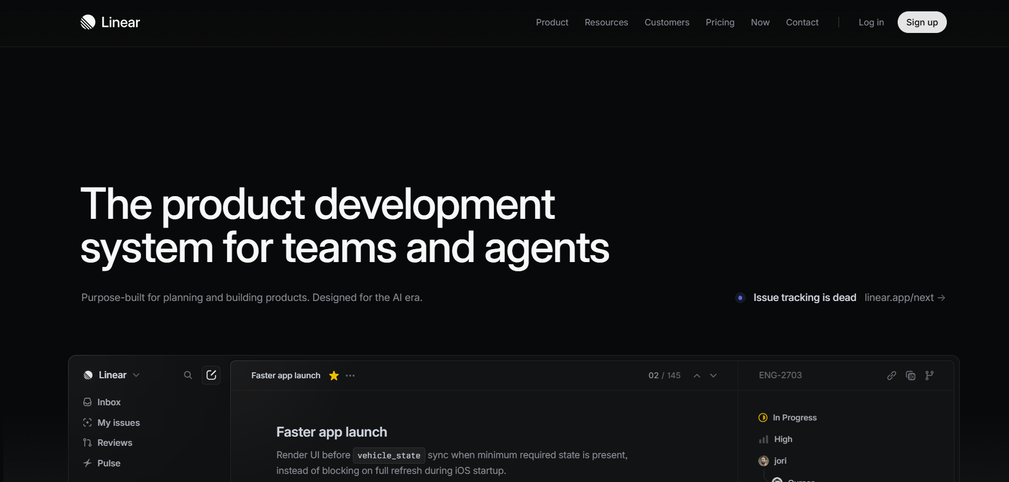Open the Pricing page
1009x482 pixels.
pos(720,22)
